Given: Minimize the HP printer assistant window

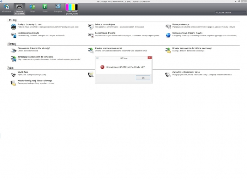Looking at the screenshot, I should pyautogui.click(x=235, y=1).
